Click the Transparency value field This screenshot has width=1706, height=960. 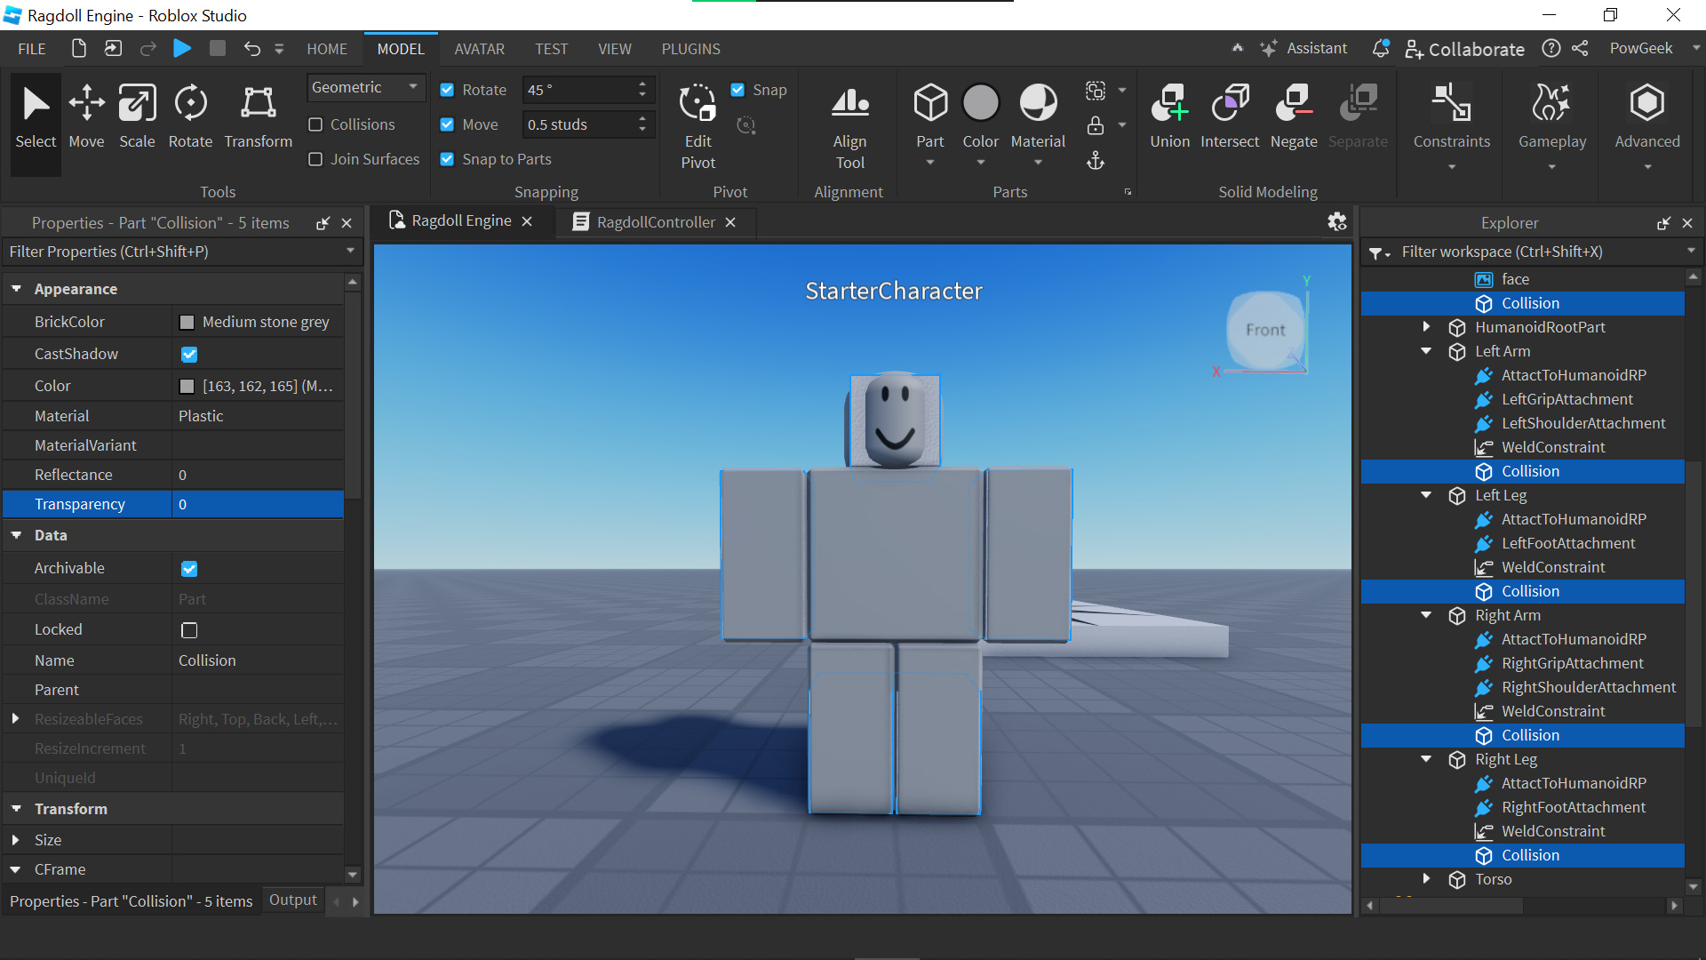click(x=258, y=504)
